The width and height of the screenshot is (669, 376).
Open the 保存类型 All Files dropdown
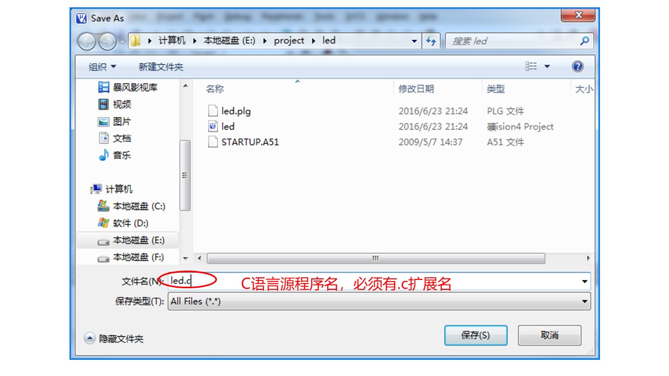point(379,301)
